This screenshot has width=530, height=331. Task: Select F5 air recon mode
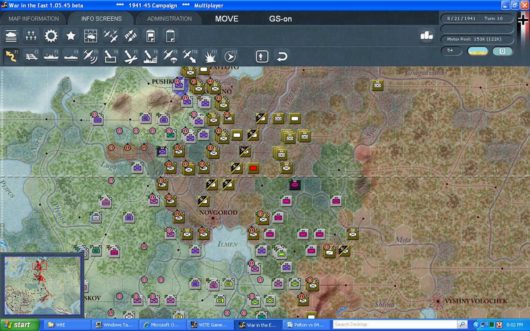coord(91,56)
